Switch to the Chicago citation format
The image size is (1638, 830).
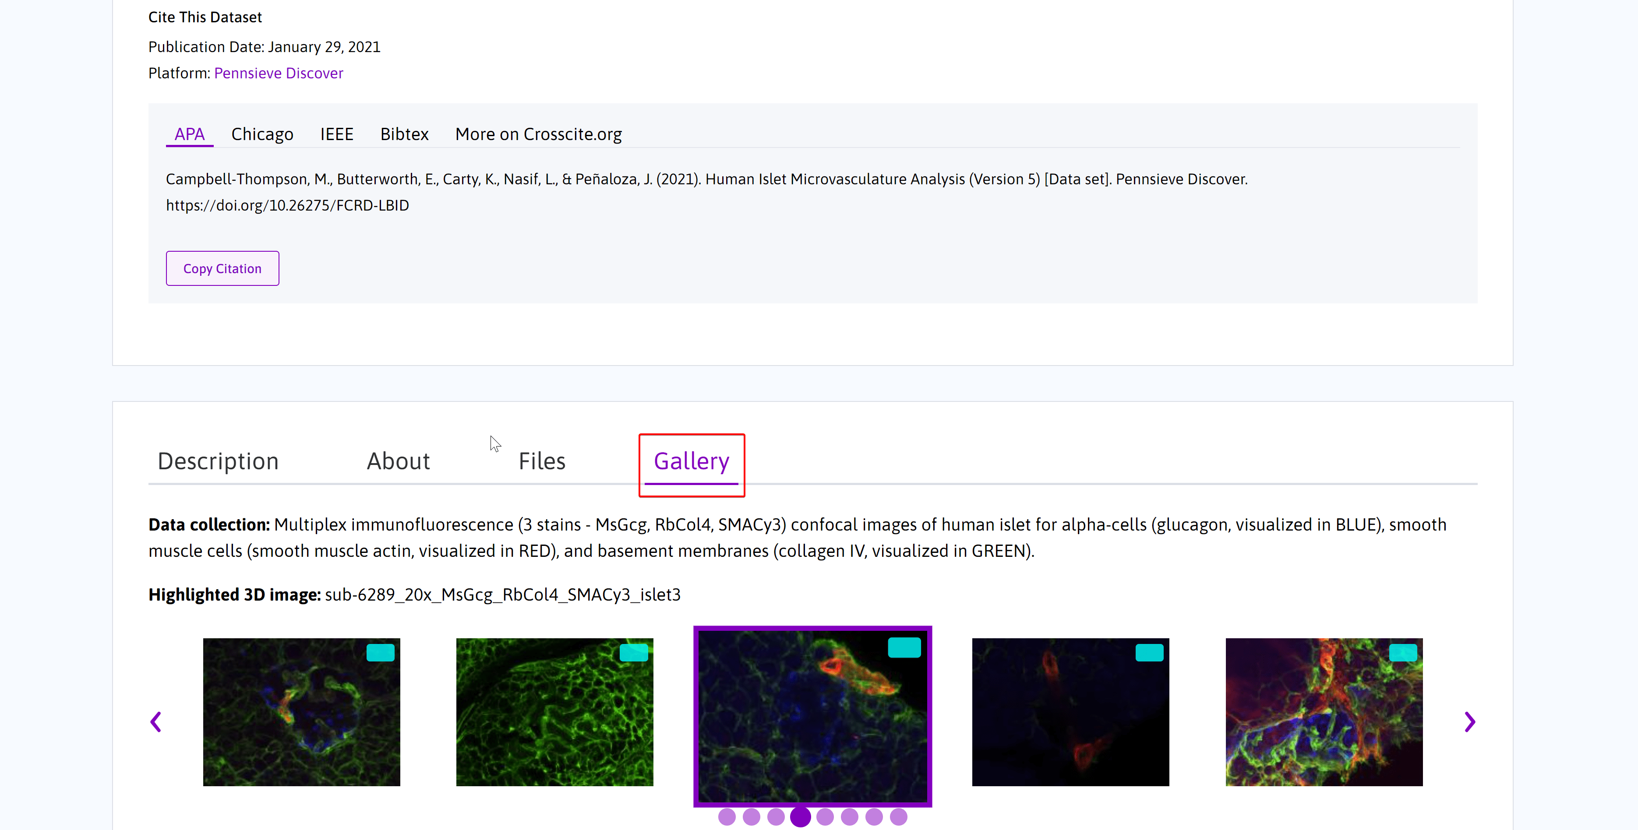262,134
